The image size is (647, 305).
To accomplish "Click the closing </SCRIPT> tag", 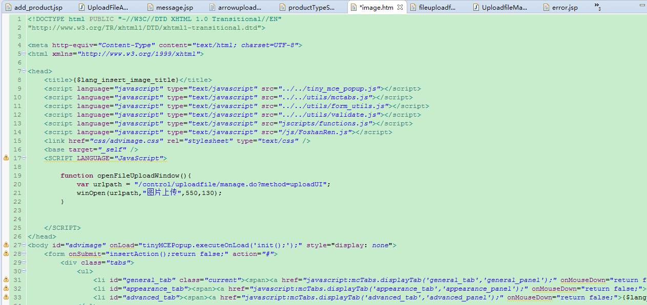I will coord(62,228).
